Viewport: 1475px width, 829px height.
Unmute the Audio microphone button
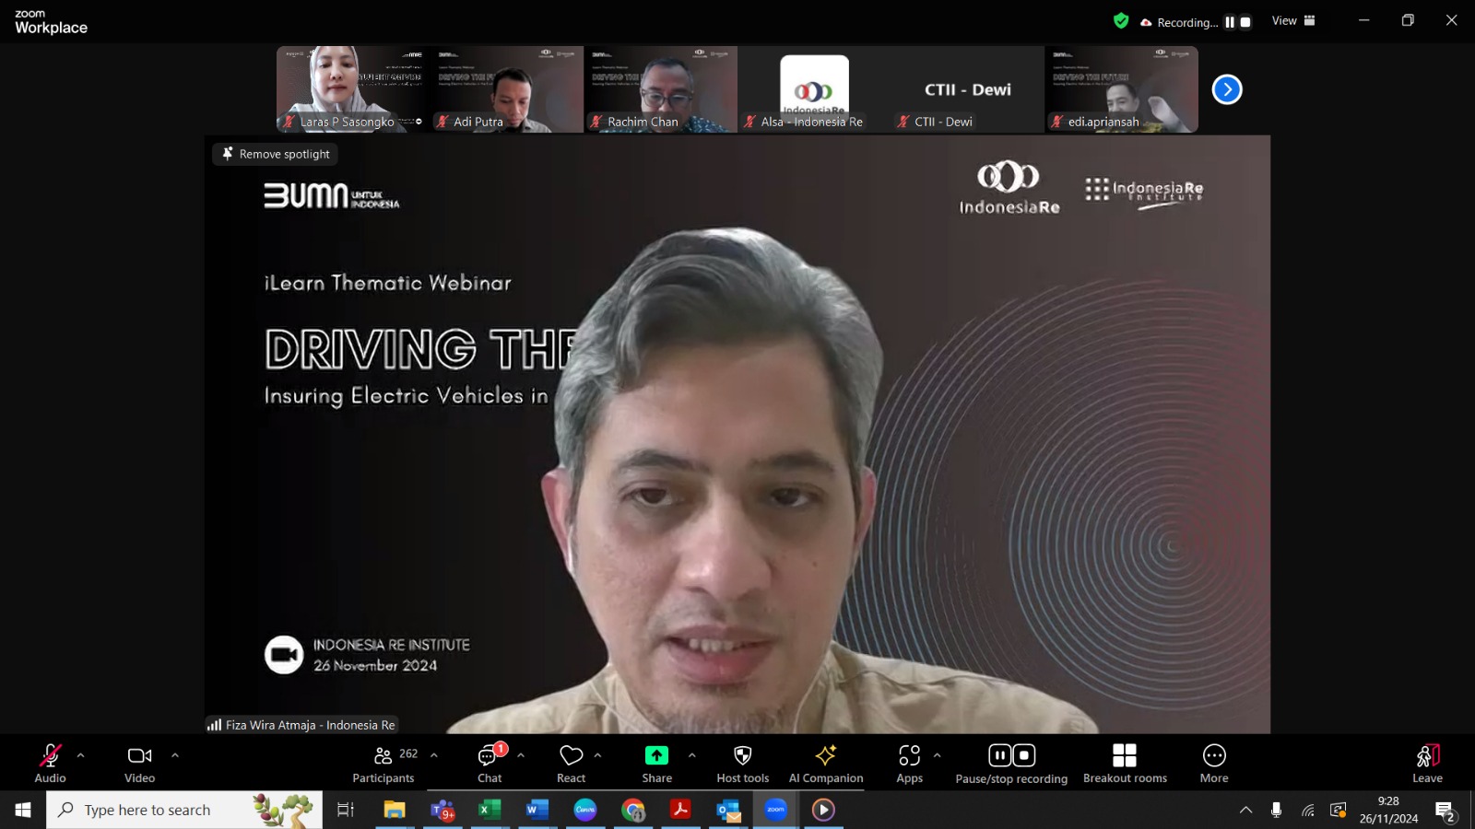point(50,764)
